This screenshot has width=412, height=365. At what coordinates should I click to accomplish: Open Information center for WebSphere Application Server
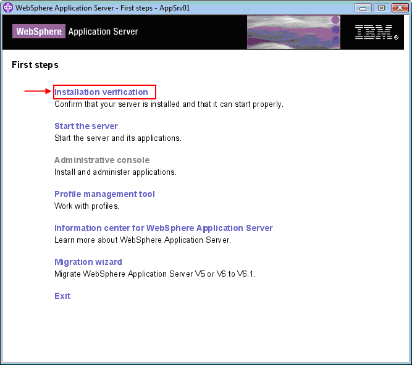pos(164,228)
